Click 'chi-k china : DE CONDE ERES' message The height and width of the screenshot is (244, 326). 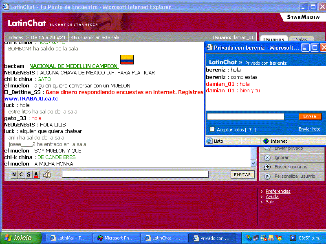pos(40,157)
